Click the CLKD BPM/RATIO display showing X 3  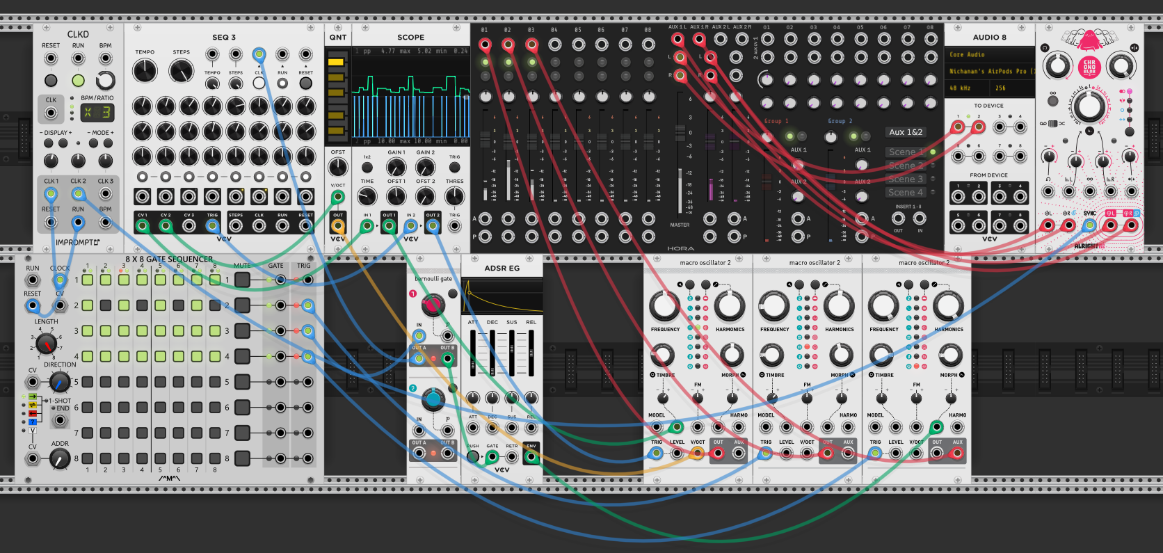click(x=97, y=112)
